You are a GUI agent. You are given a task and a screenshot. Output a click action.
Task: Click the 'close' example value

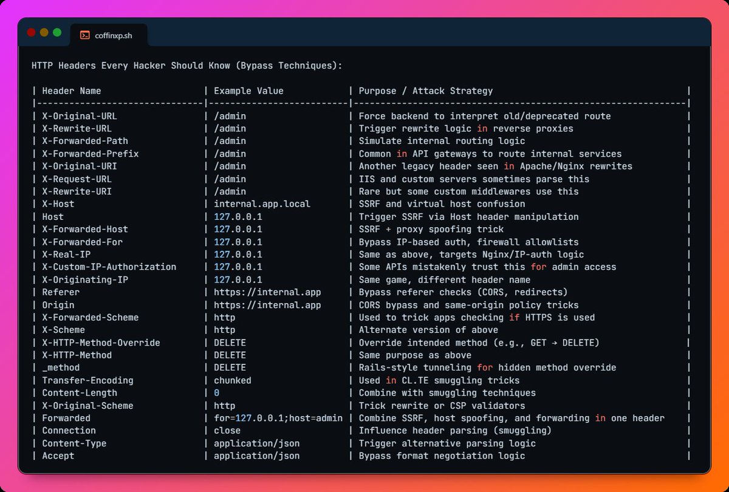tap(227, 431)
